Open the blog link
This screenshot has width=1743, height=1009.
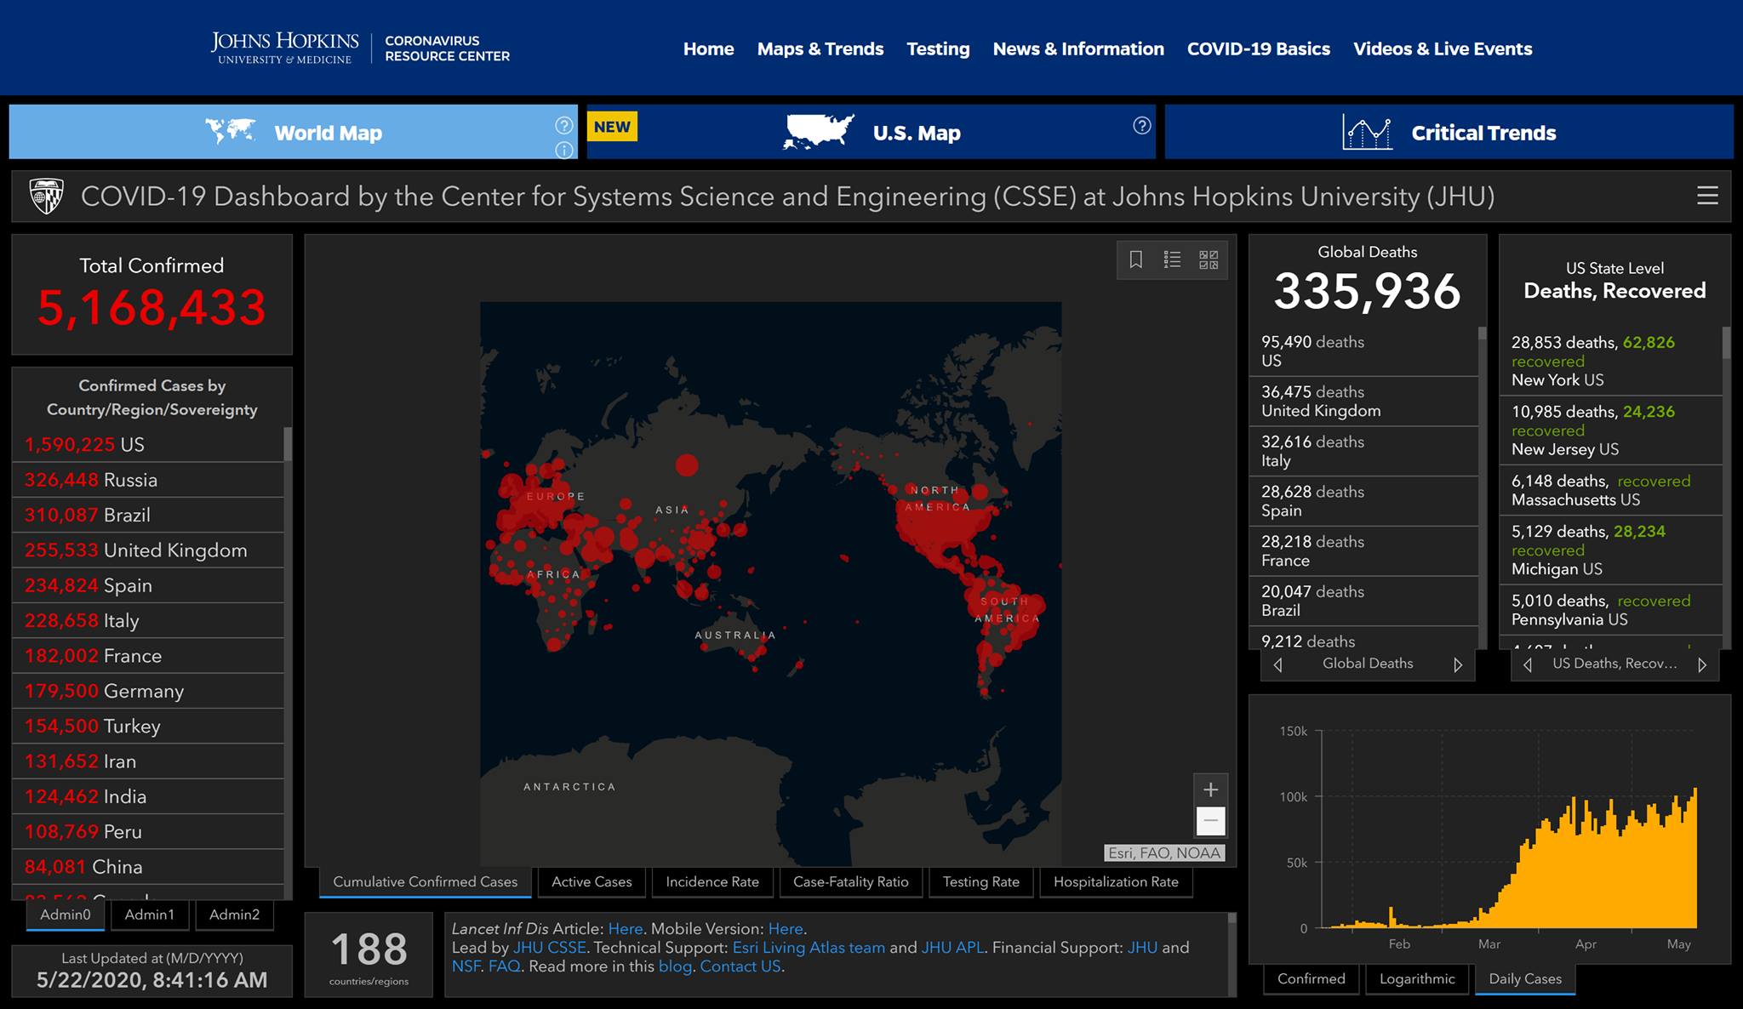(x=675, y=966)
